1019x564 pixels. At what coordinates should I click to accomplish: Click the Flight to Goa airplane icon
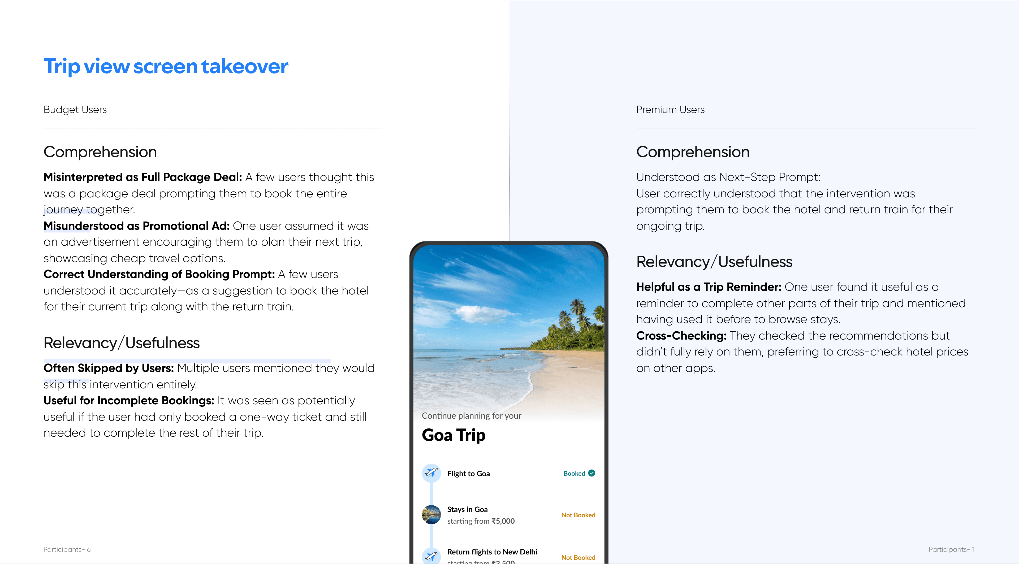431,473
